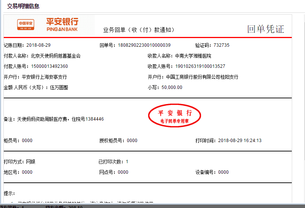Click print method 网银

coord(31,162)
